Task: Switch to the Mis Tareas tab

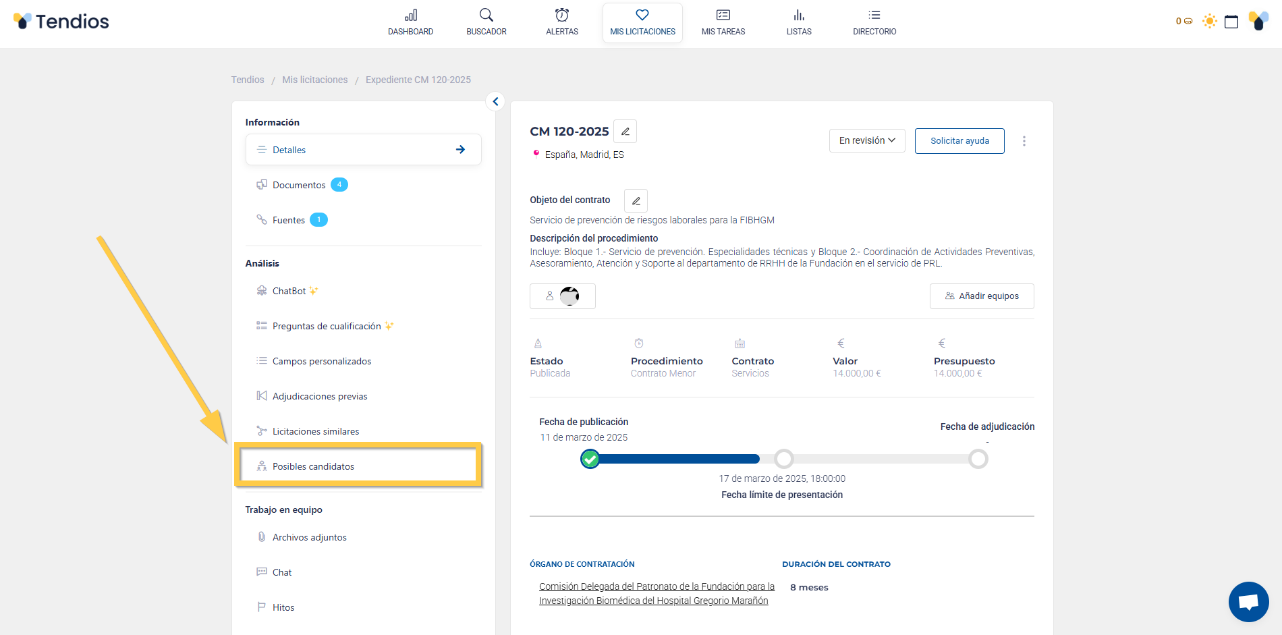Action: [x=723, y=22]
